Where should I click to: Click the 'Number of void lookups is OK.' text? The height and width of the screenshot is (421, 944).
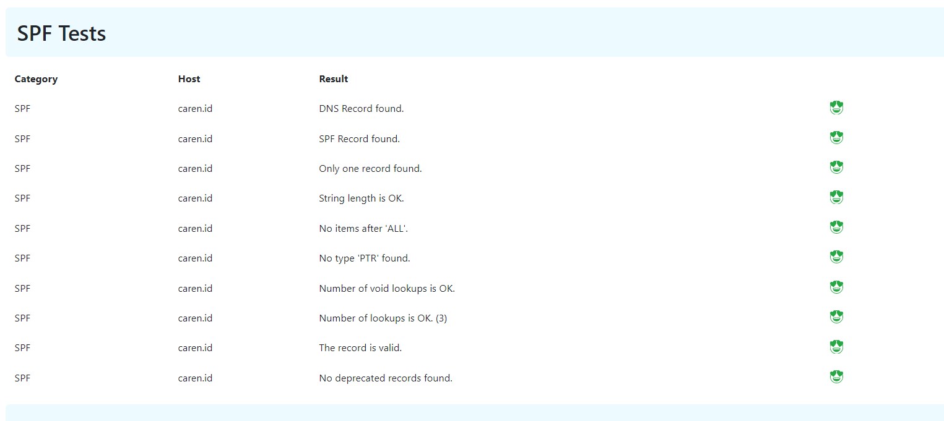[387, 289]
